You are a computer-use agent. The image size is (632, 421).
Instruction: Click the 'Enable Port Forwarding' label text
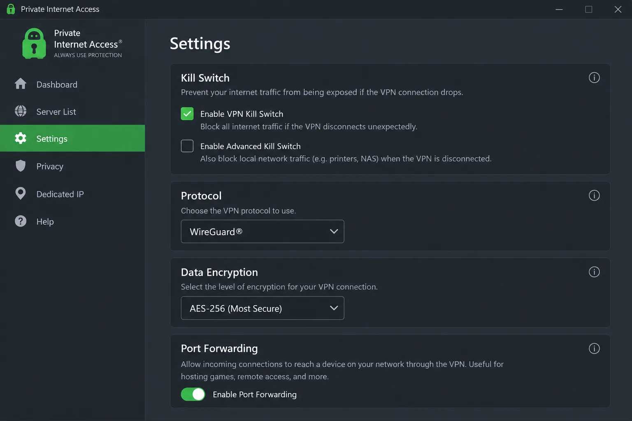click(254, 395)
